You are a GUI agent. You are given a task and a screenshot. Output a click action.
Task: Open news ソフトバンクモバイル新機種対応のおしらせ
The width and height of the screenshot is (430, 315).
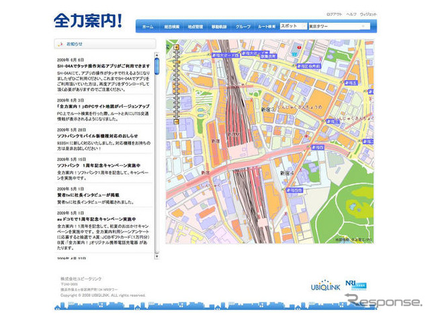click(97, 136)
